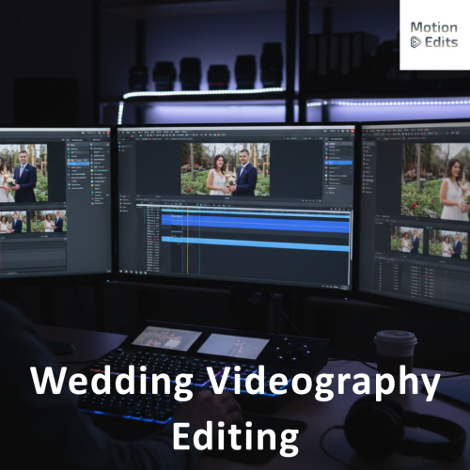The height and width of the screenshot is (470, 470).
Task: Click the green marker line in the timeline
Action: click(x=199, y=240)
